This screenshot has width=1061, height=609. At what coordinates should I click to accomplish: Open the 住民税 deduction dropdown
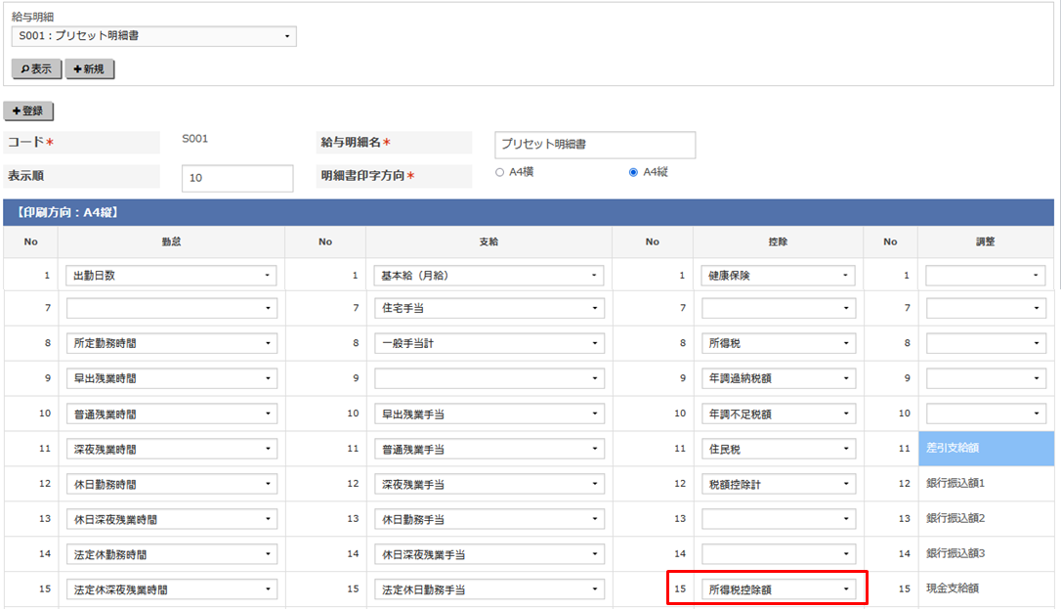778,449
